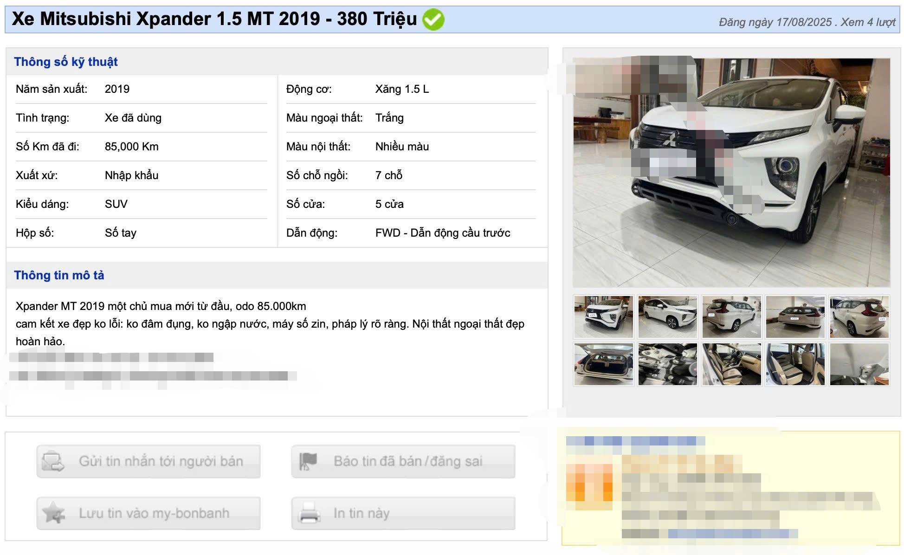
Task: Open the engine bay thumbnail photo
Action: click(x=667, y=364)
